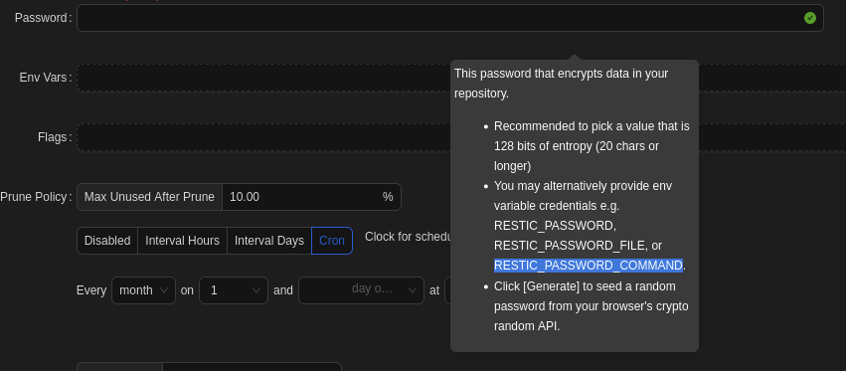
Task: Click the percent suffix in prune policy field
Action: pyautogui.click(x=388, y=197)
